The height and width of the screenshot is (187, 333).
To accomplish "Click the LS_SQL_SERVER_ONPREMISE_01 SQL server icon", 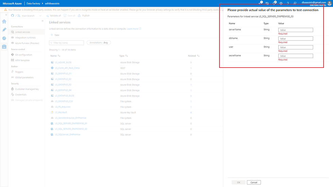I will tap(52, 124).
